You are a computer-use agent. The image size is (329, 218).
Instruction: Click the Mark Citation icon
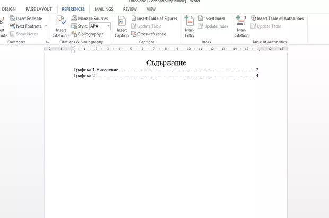pyautogui.click(x=241, y=21)
